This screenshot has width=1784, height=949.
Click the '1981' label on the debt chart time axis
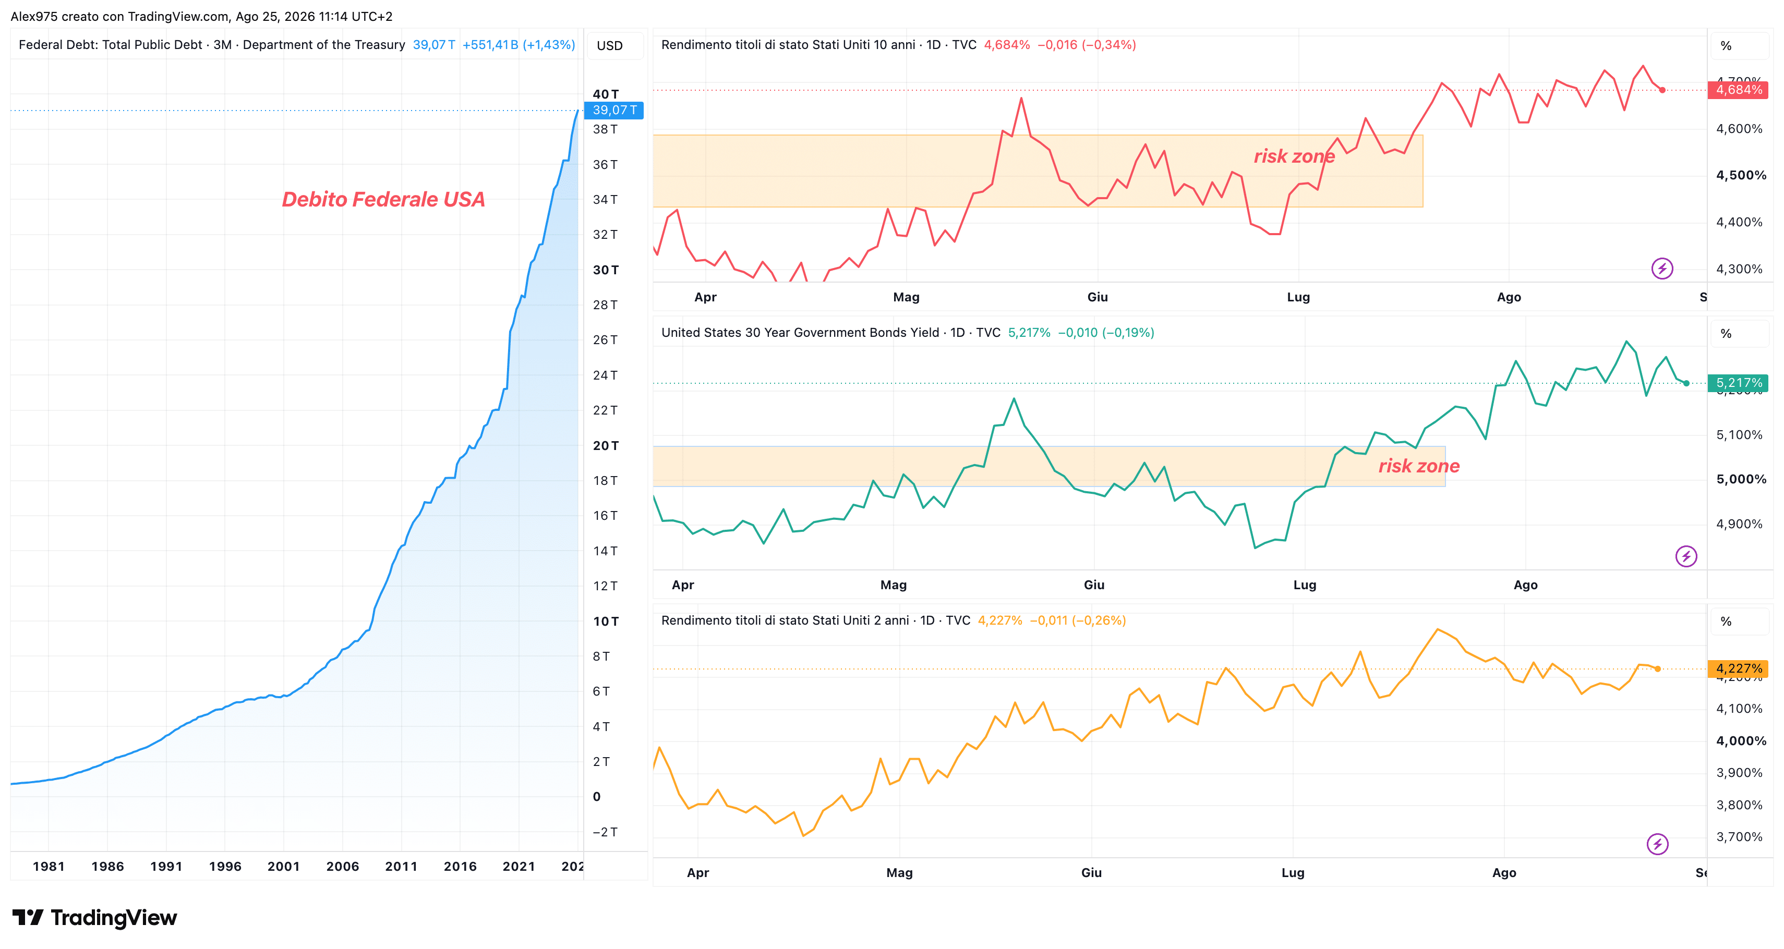tap(49, 867)
